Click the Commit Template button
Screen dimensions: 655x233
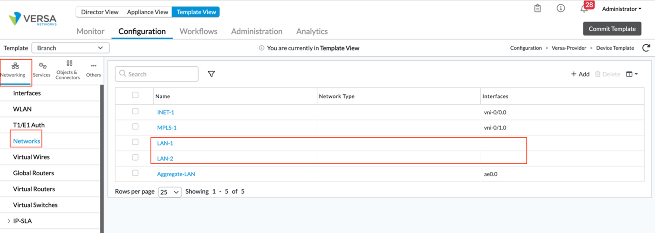612,28
